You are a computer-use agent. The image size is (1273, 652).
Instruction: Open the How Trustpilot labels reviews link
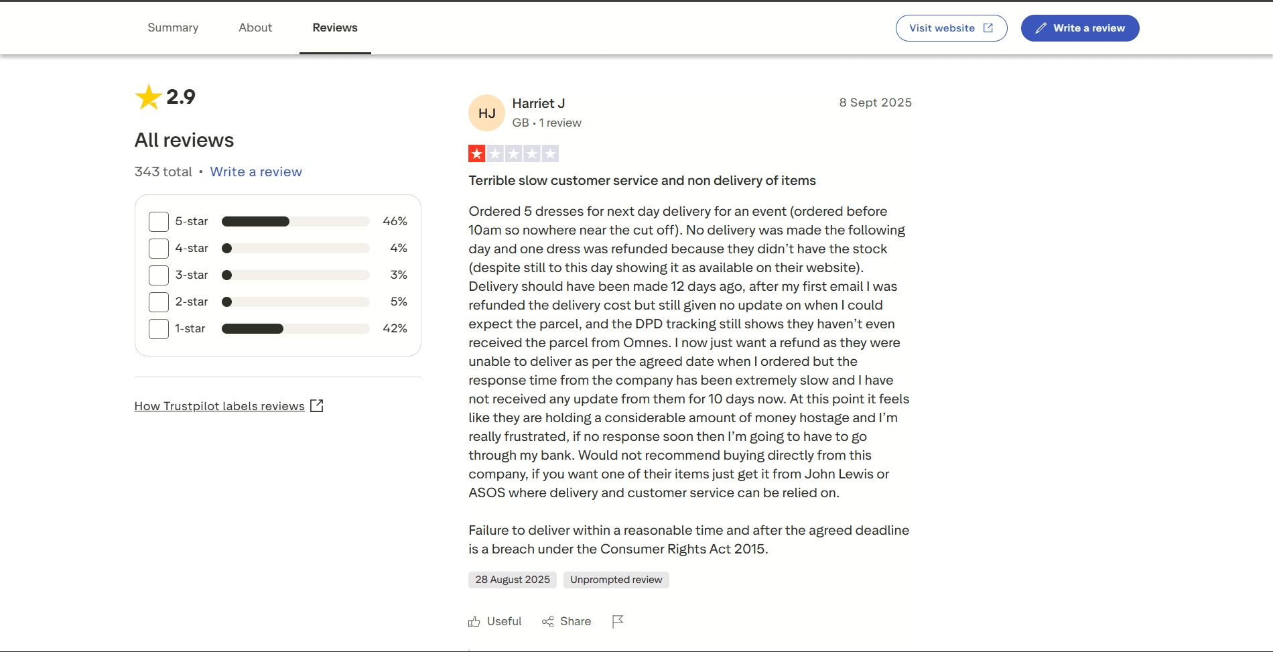[219, 405]
